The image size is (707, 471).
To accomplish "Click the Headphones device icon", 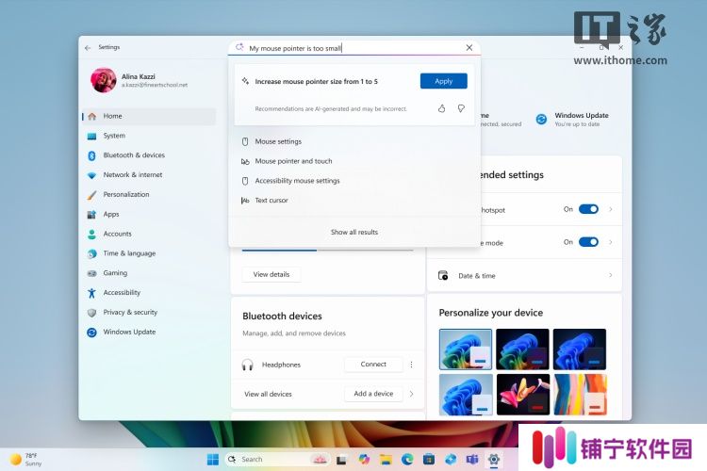I will coord(247,365).
